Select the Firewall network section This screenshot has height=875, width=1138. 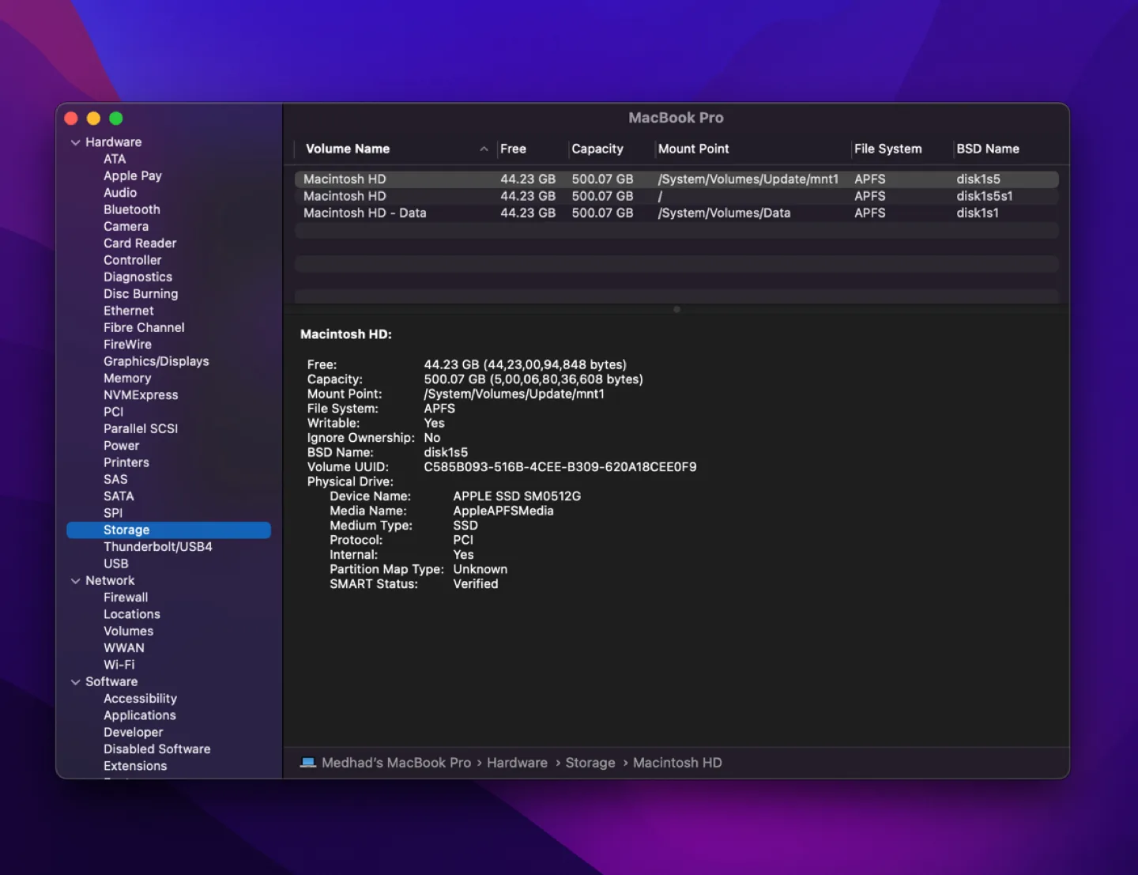125,598
